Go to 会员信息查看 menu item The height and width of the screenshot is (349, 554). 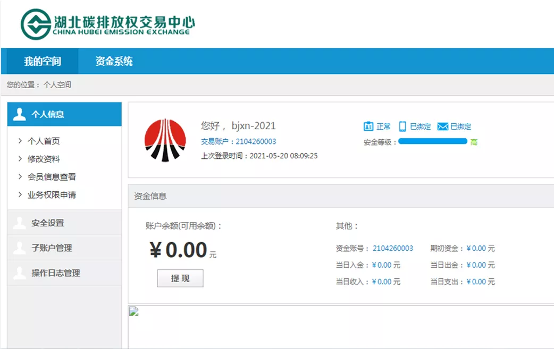(52, 177)
